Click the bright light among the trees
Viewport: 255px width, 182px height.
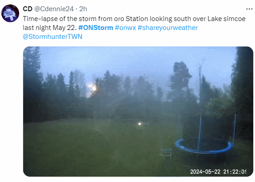pyautogui.click(x=93, y=88)
